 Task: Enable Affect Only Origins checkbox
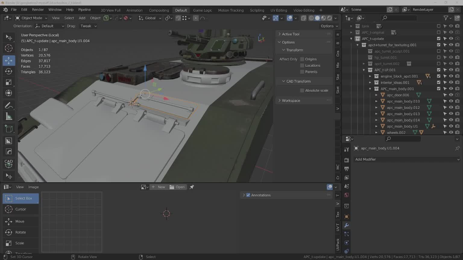302,59
